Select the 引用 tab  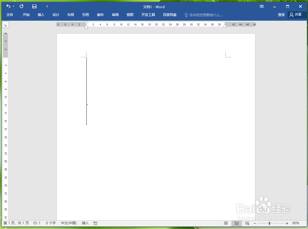click(x=85, y=15)
